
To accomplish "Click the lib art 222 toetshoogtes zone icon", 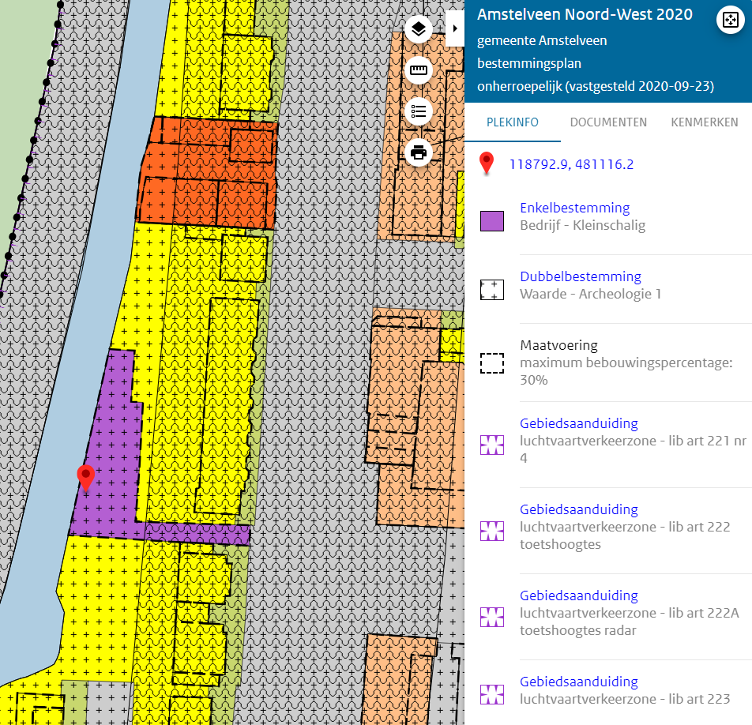I will coord(492,531).
